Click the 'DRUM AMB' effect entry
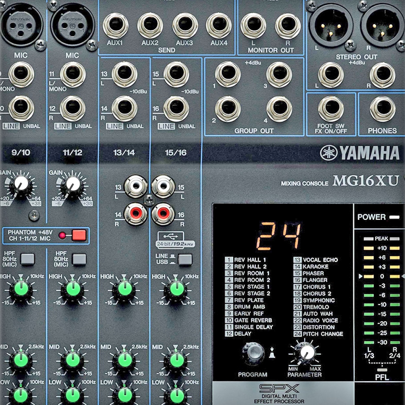Viewport: 405px width, 405px height. click(x=245, y=307)
